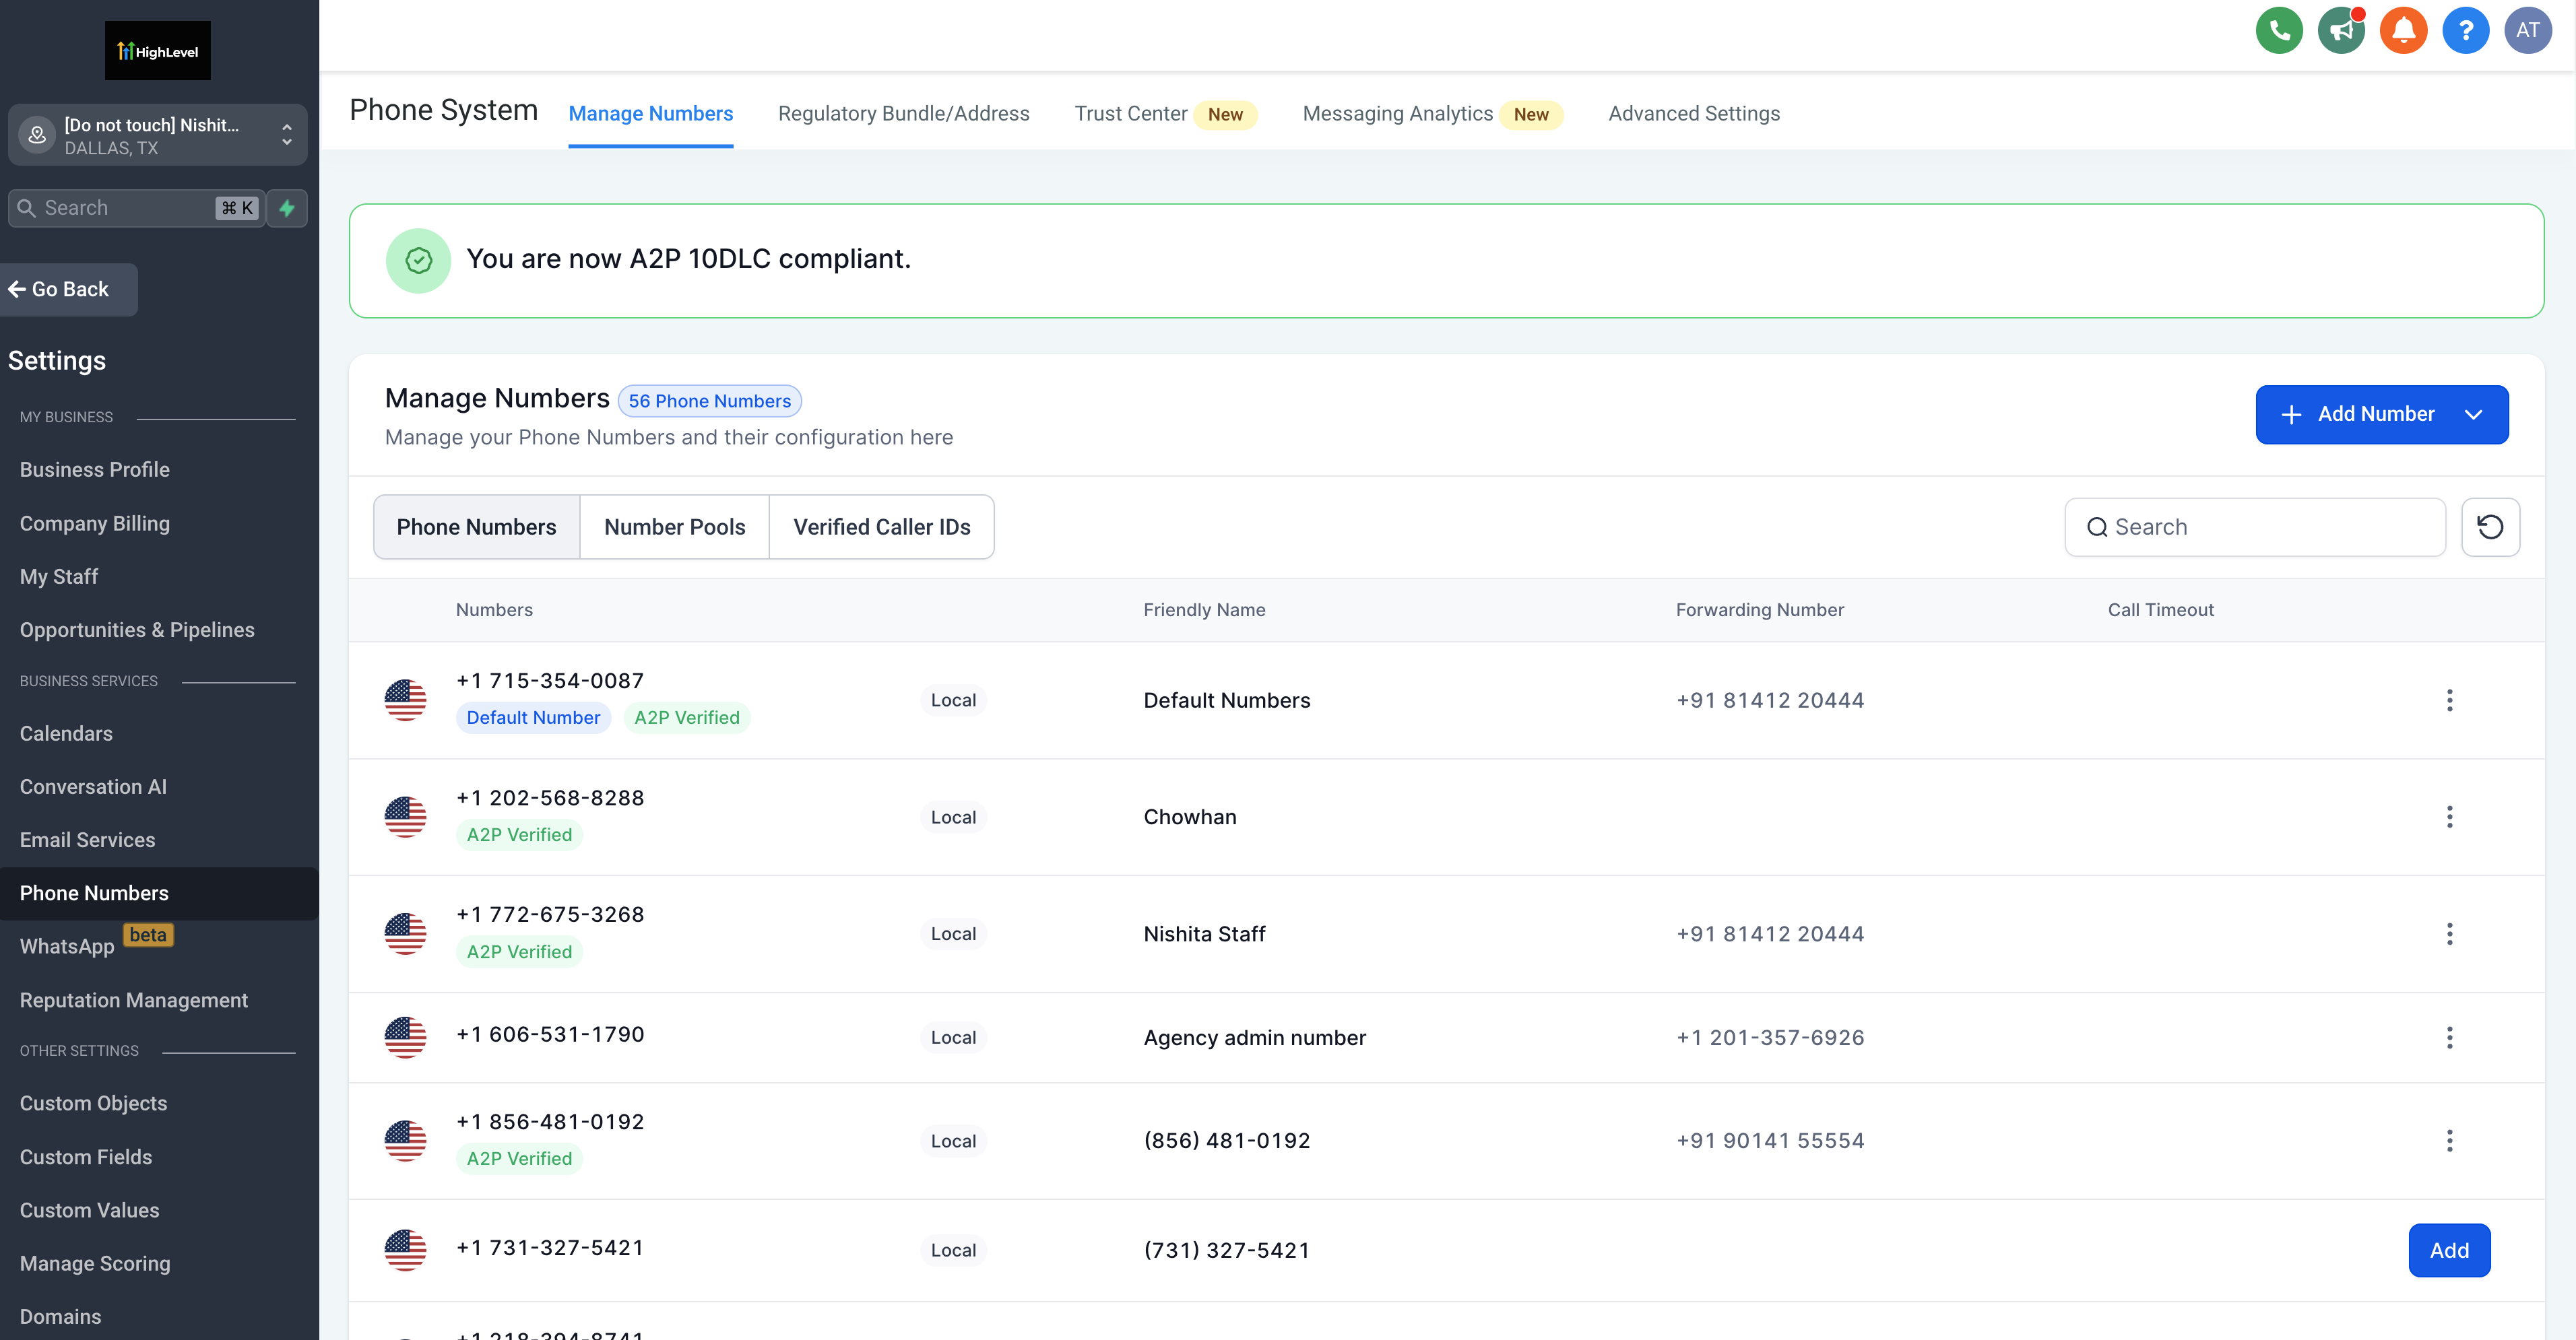Click Add for number +1 731-327-5421
Screen dimensions: 2576x1340
click(x=2448, y=1250)
